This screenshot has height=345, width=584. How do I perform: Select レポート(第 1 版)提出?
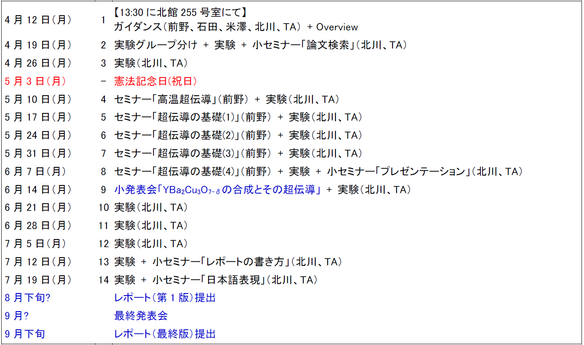[165, 298]
